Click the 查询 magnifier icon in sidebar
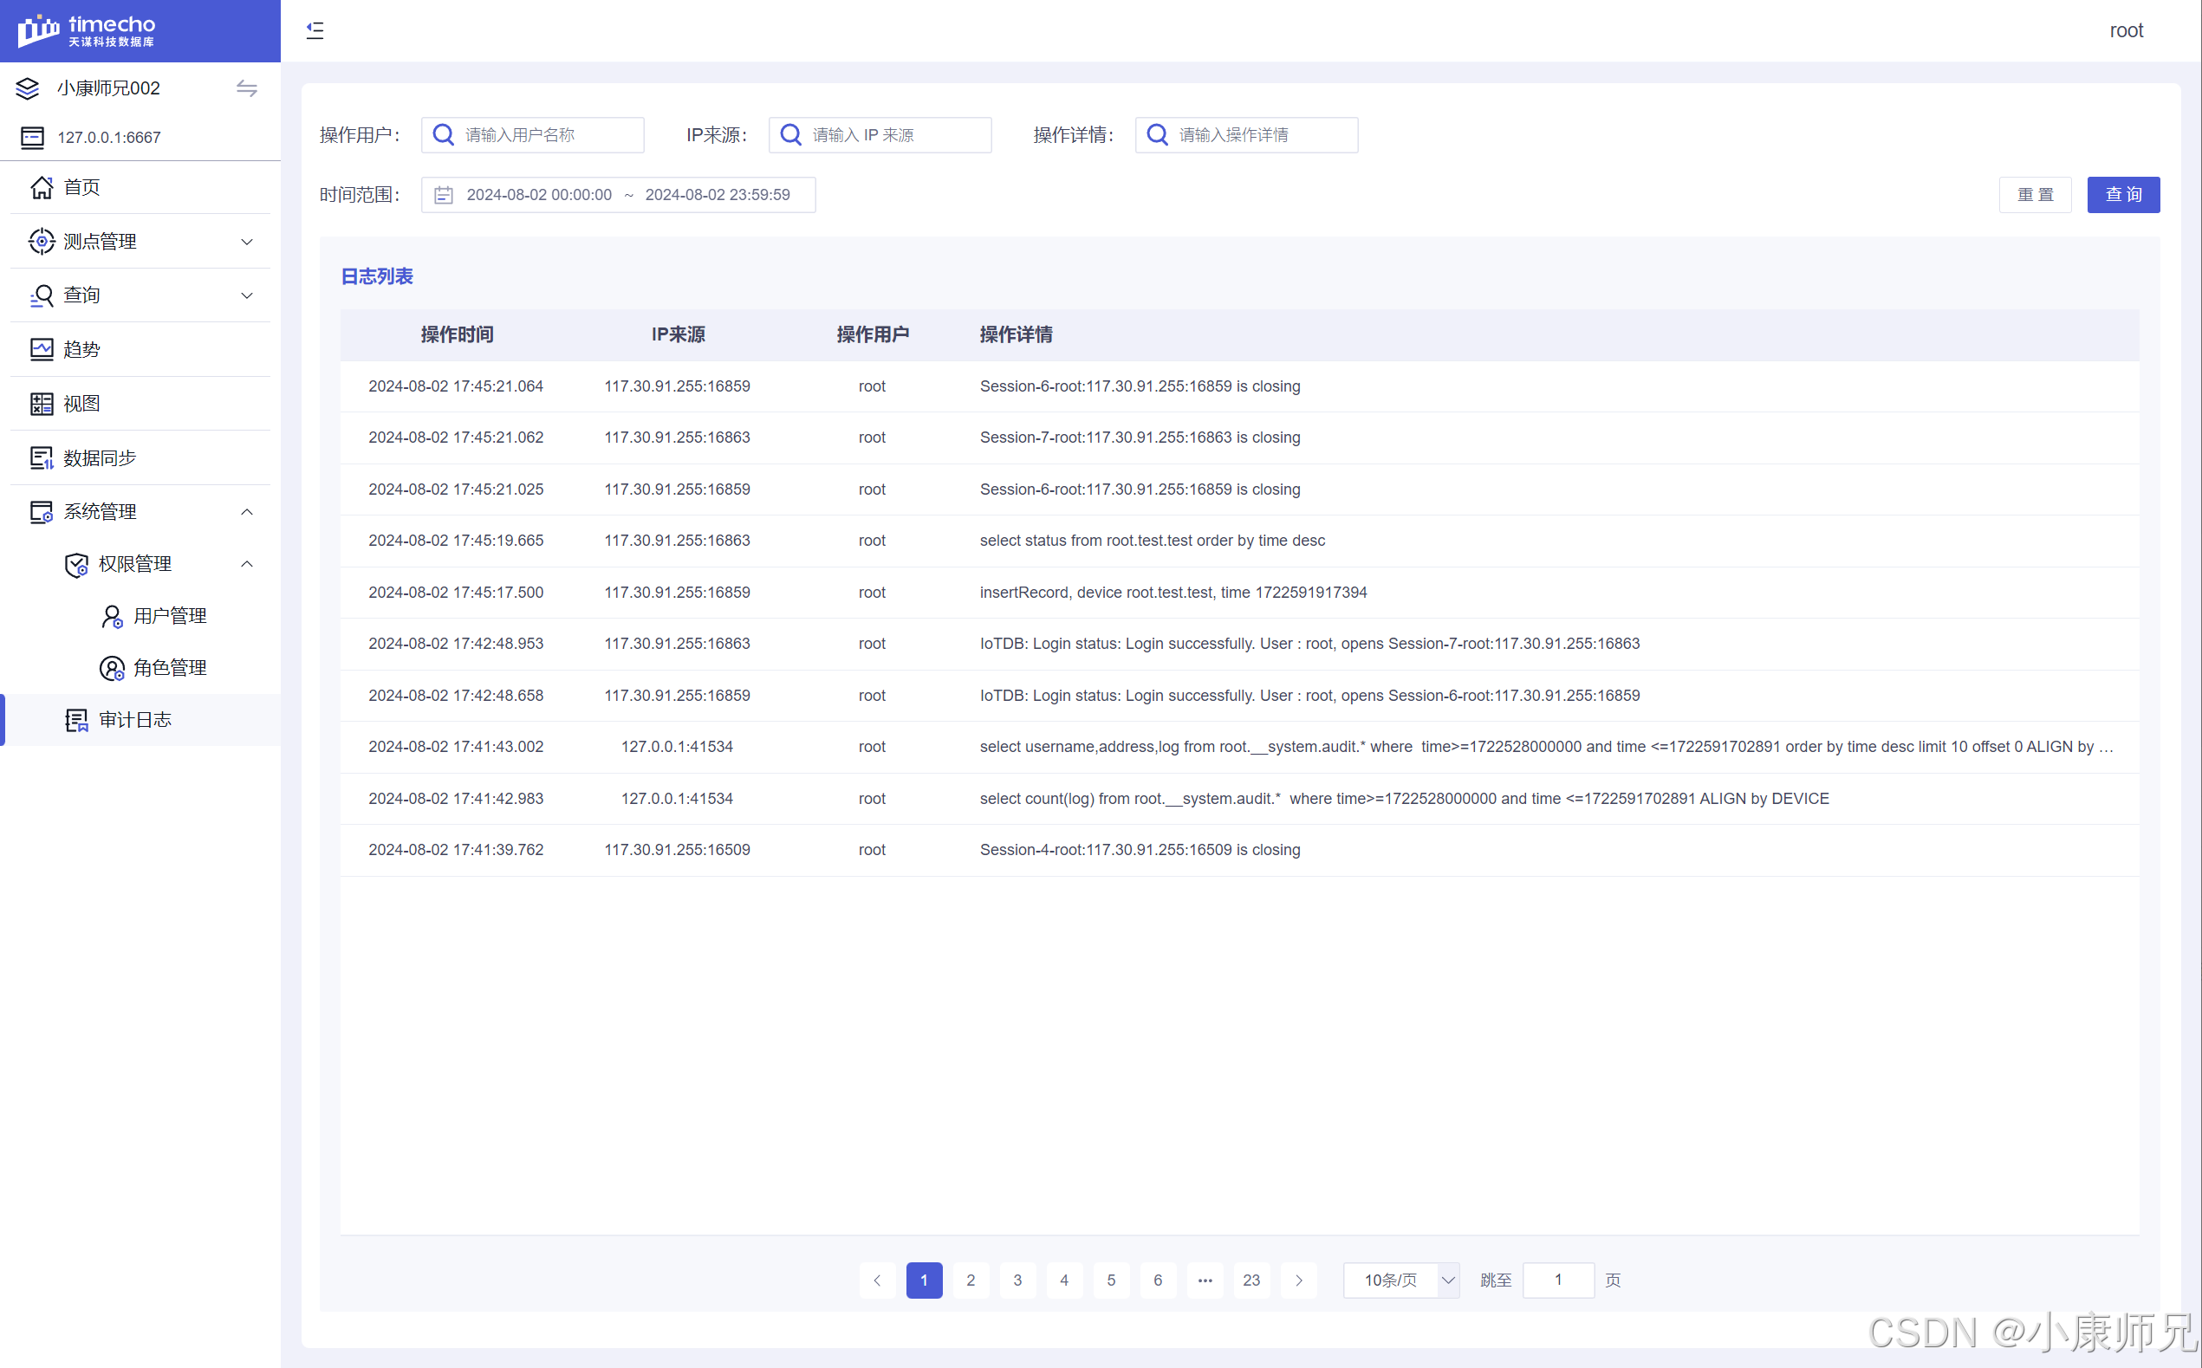The height and width of the screenshot is (1368, 2202). tap(42, 295)
